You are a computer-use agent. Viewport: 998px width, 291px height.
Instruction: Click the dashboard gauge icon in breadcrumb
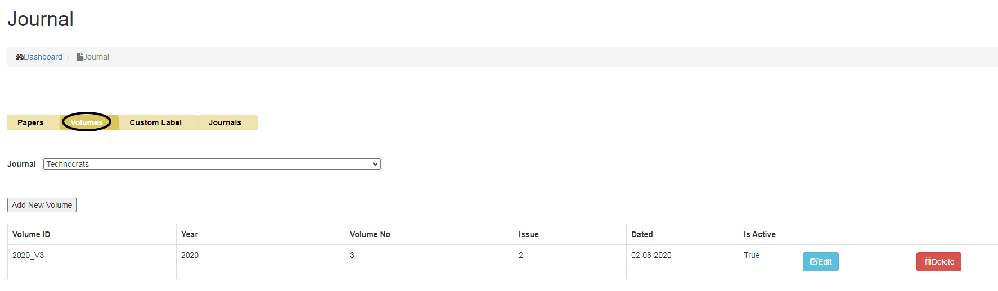[20, 57]
